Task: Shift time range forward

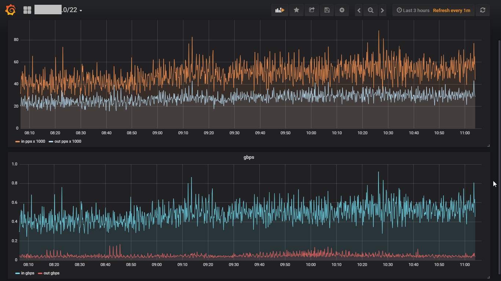Action: click(382, 10)
